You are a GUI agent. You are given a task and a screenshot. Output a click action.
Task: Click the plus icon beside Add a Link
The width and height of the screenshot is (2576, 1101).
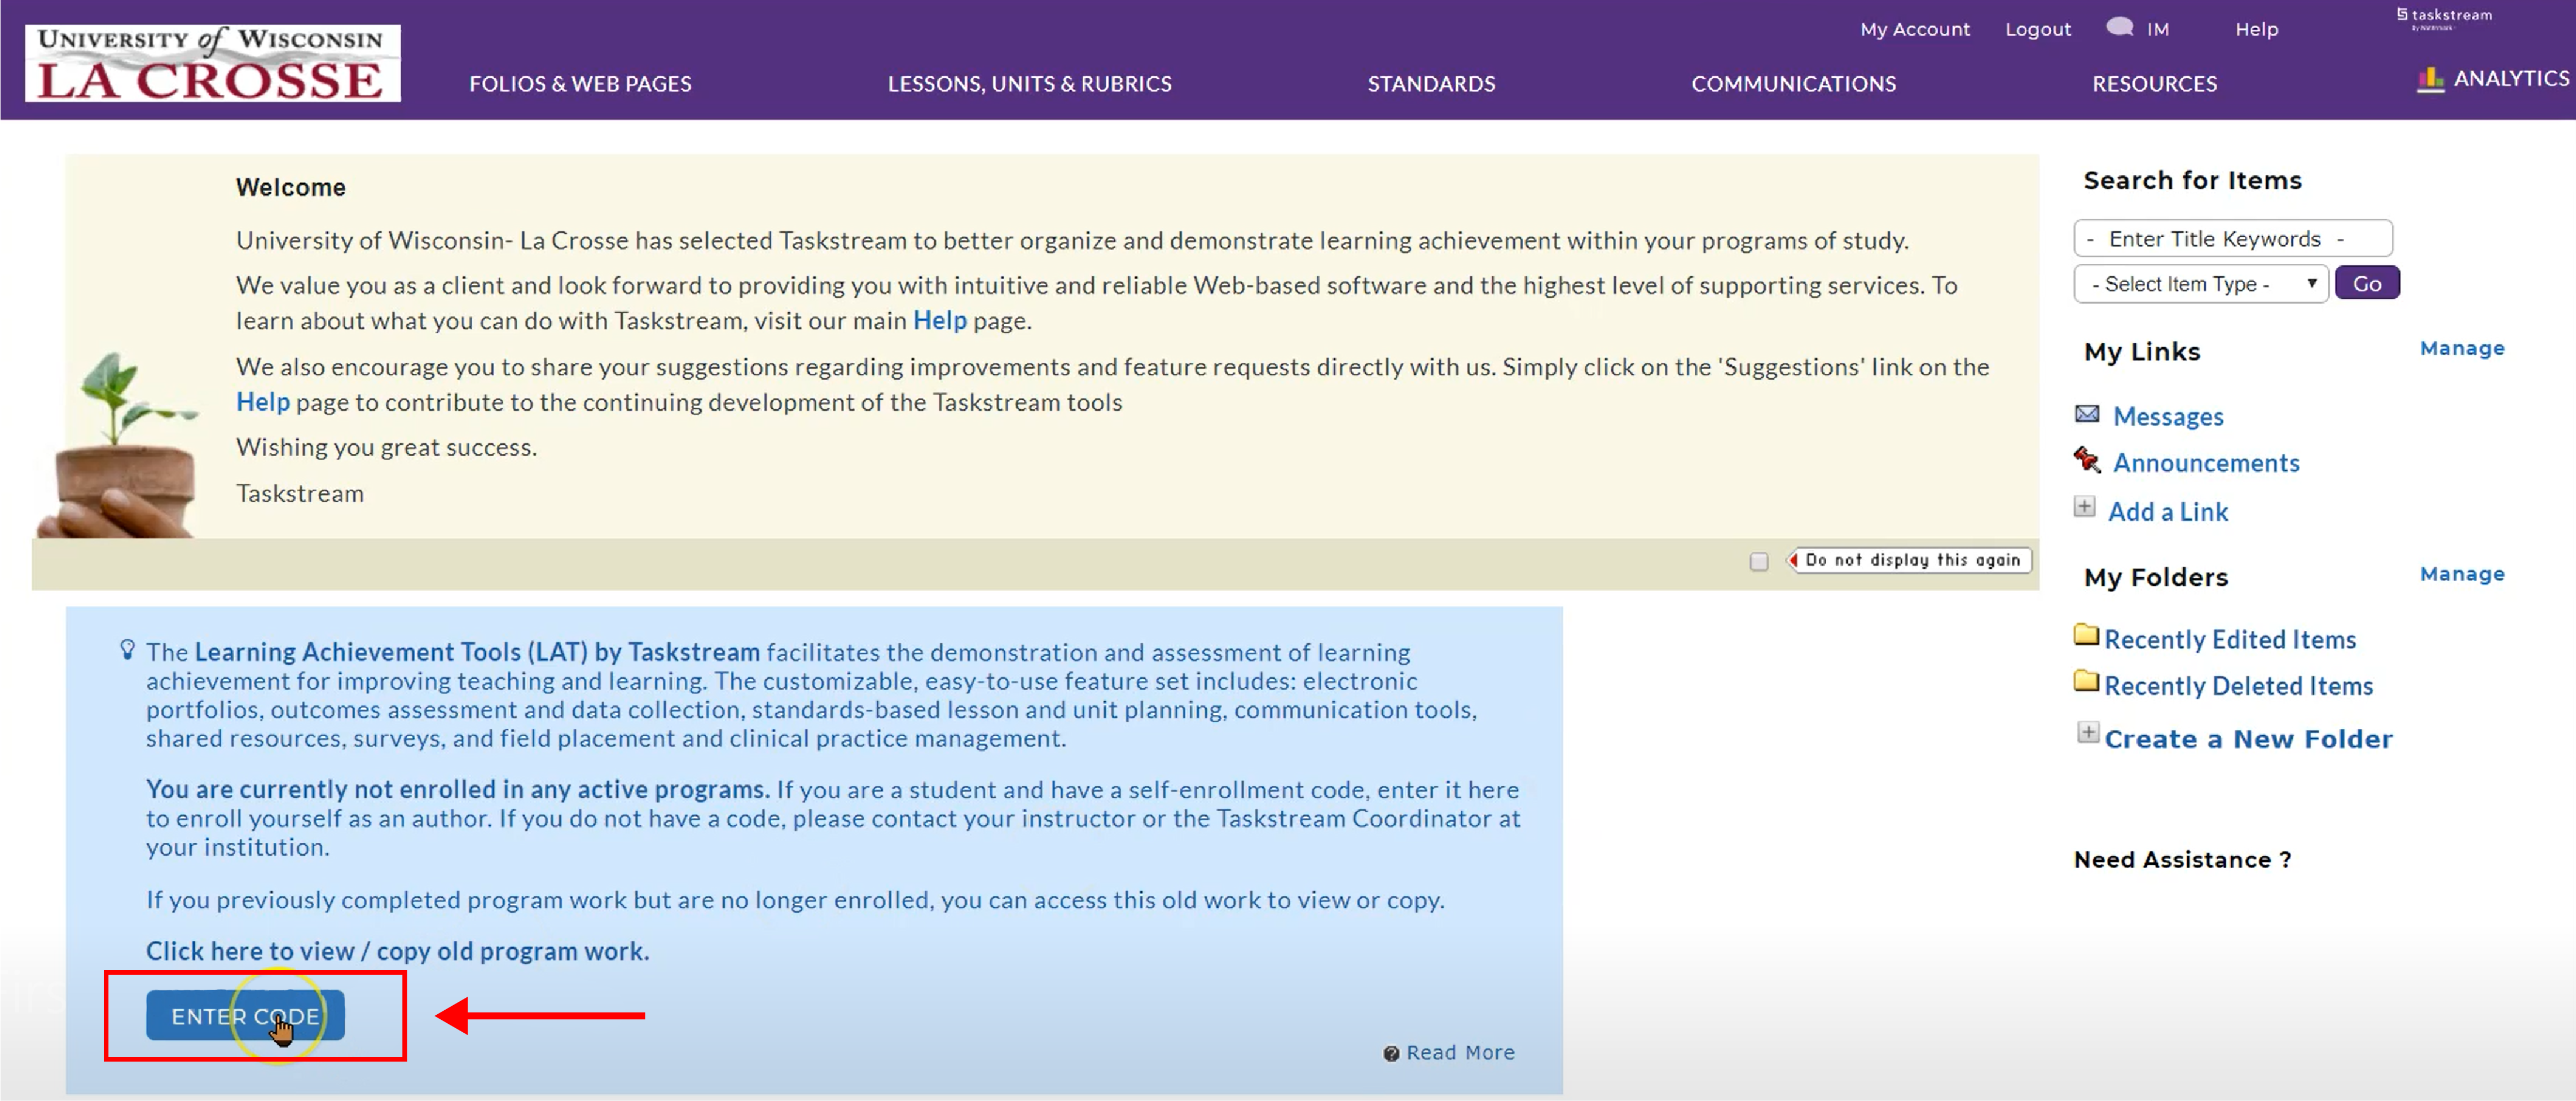pyautogui.click(x=2085, y=507)
